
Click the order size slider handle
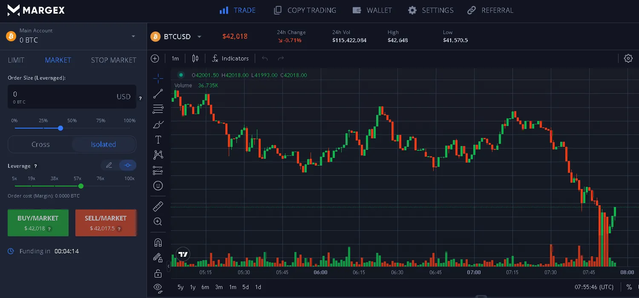click(x=60, y=128)
